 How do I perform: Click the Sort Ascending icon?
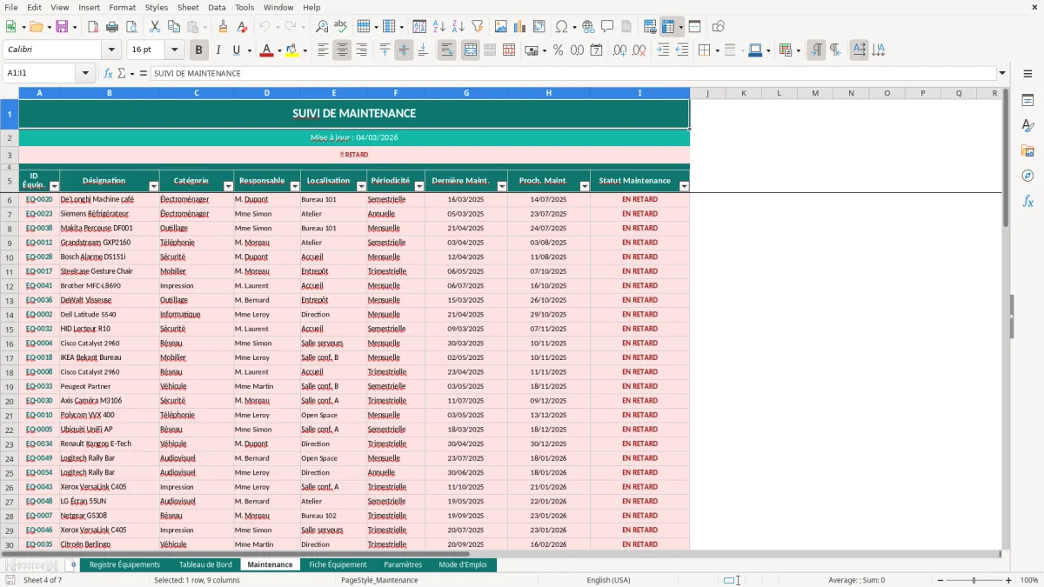(x=438, y=27)
